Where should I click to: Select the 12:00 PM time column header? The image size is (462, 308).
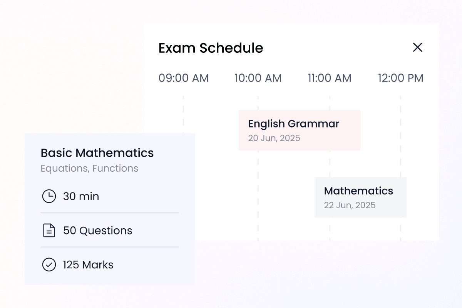coord(400,78)
